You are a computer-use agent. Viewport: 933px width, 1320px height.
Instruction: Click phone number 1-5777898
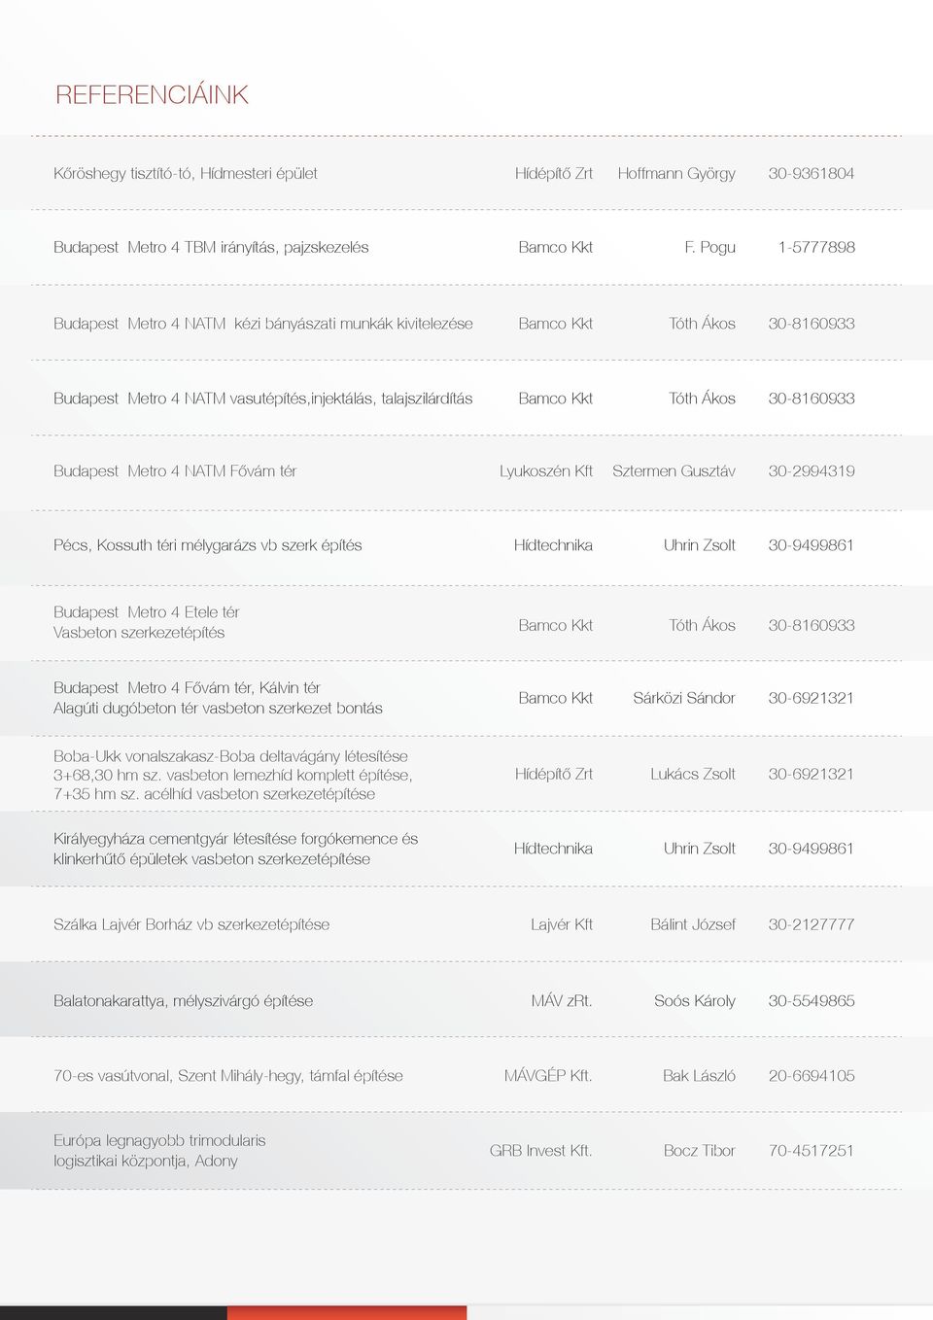(816, 248)
